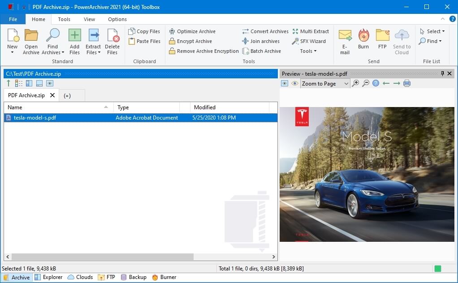Go up one folder level with green arrow
Viewport: 458px width, 283px height.
tap(9, 83)
